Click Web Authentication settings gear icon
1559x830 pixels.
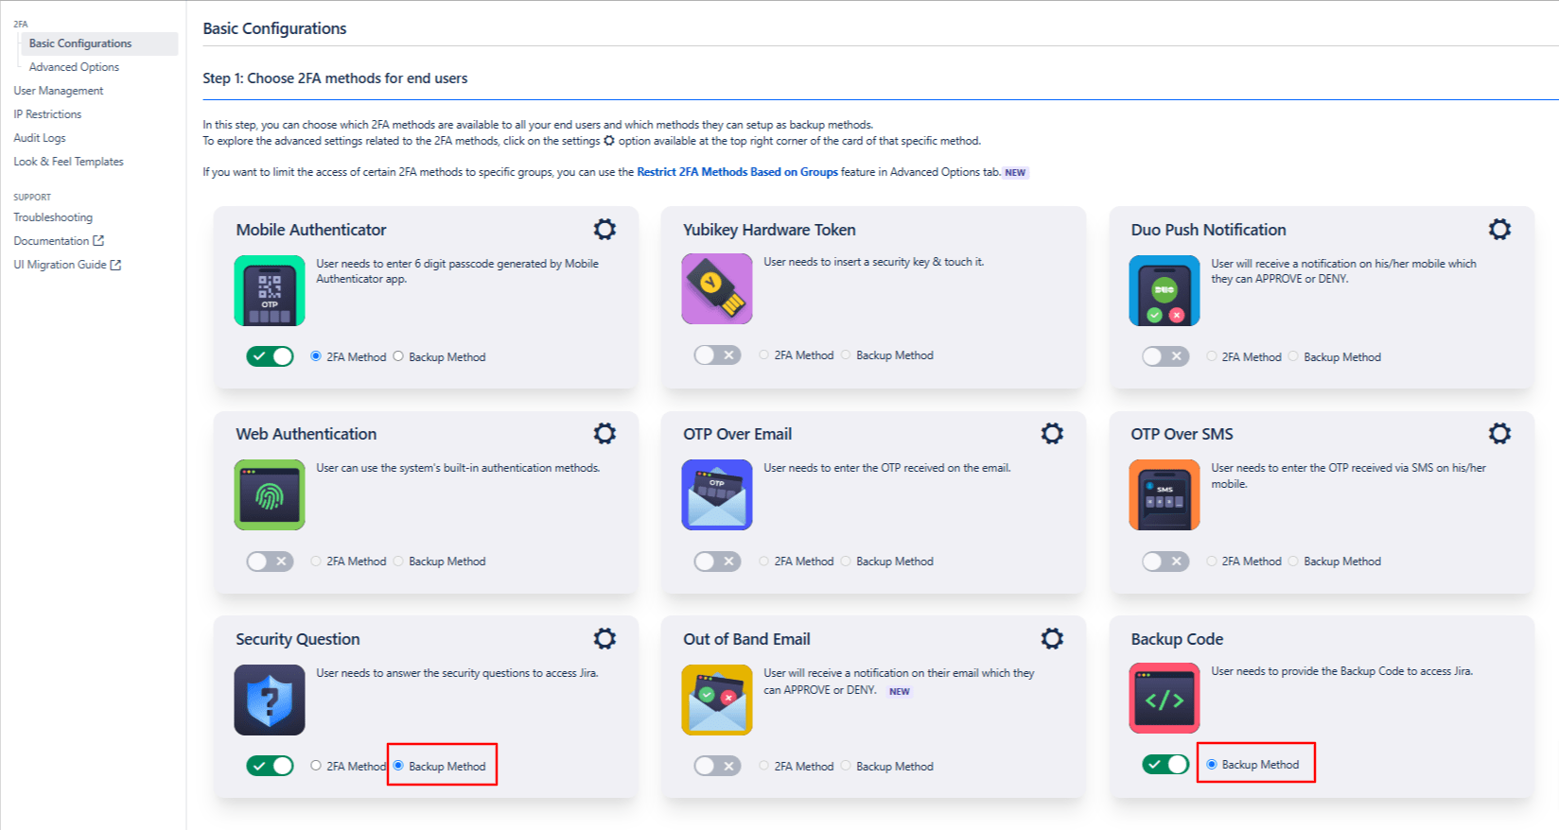604,434
